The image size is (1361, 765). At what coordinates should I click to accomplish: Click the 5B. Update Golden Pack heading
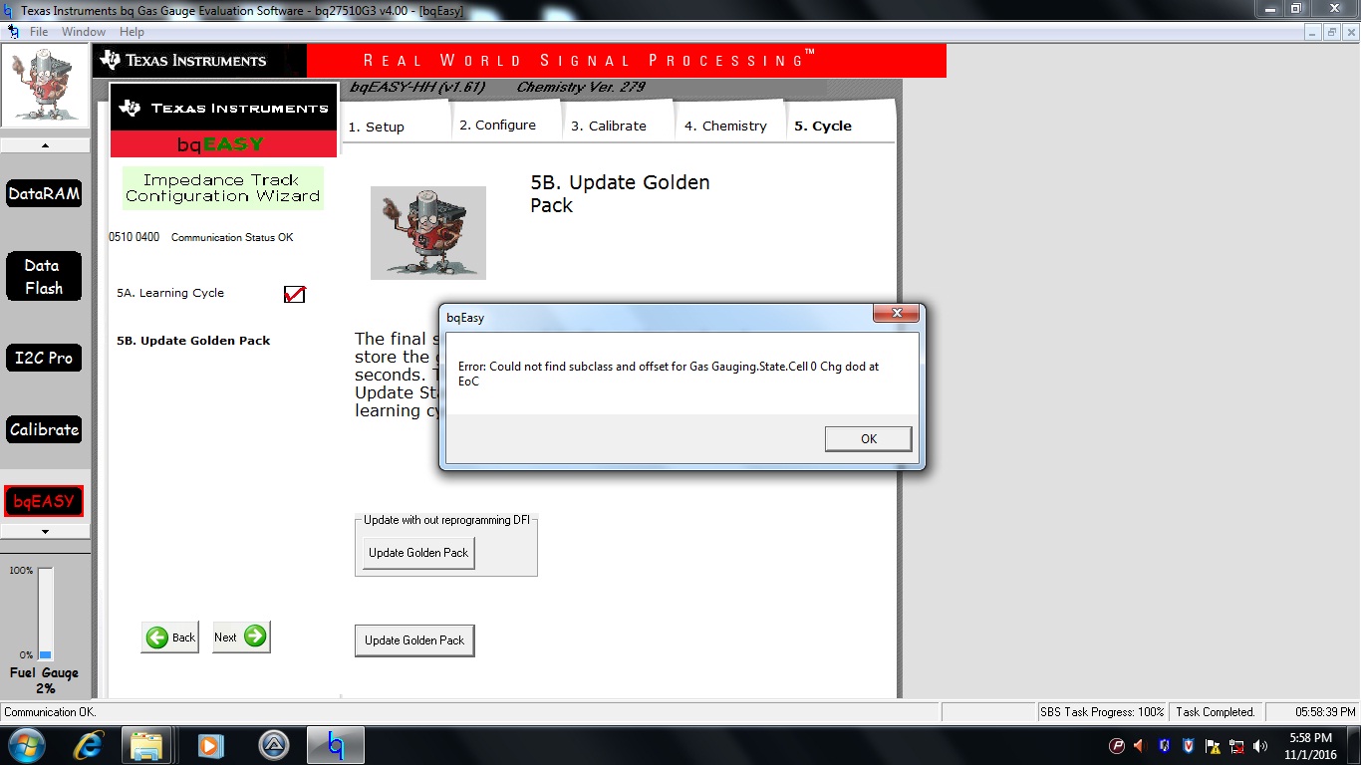620,194
